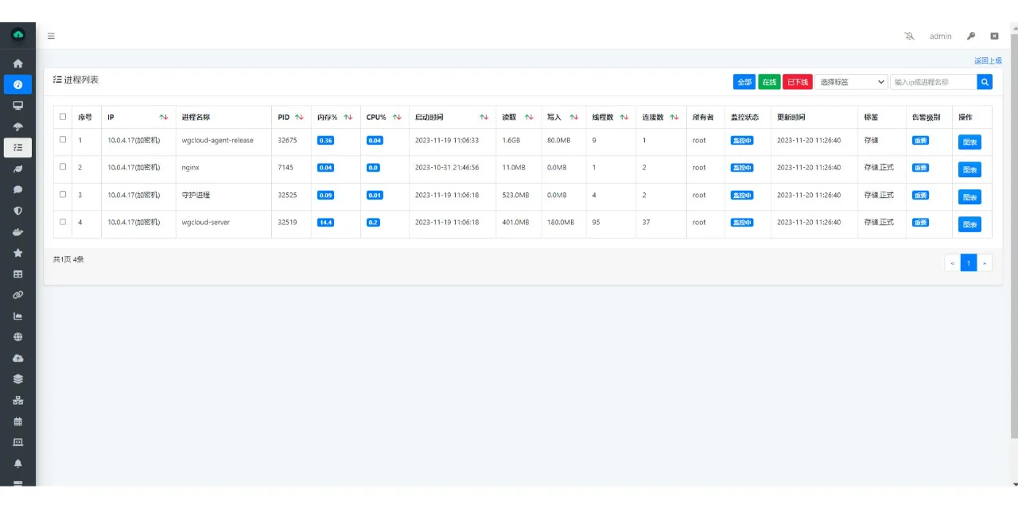1018x508 pixels.
Task: Sort by CPU% column arrows
Action: 397,118
